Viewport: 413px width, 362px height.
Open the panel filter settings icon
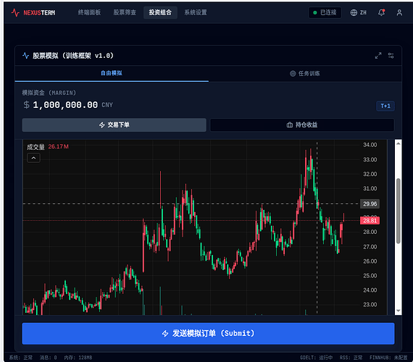(391, 56)
